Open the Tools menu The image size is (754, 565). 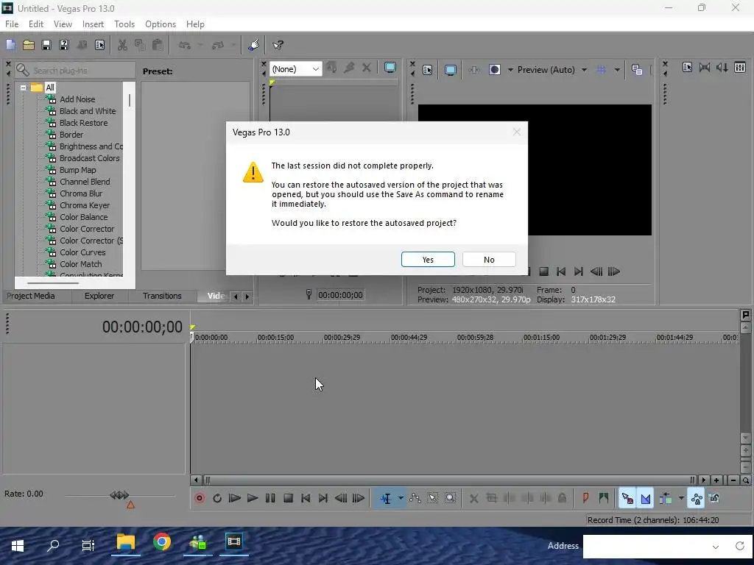point(124,24)
